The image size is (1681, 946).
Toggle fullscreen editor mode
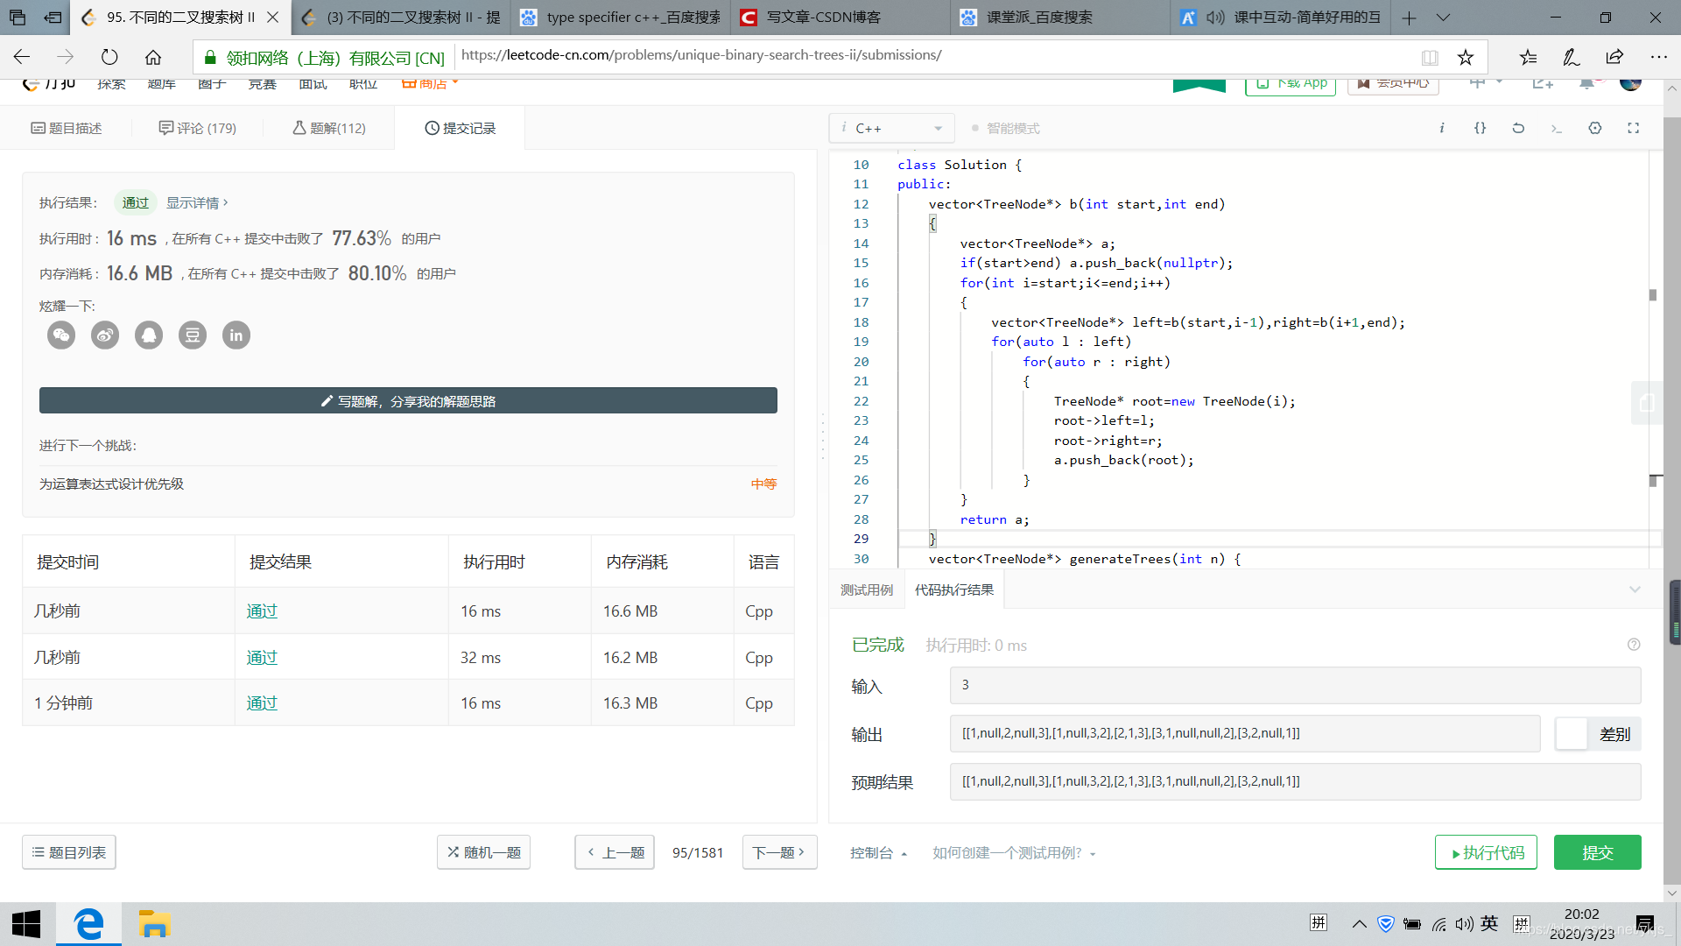[1633, 128]
